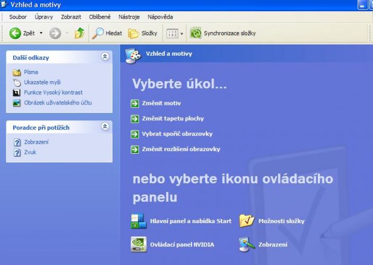Click green arrow icon next to Změnit motiv
The image size is (373, 265).
(x=135, y=103)
